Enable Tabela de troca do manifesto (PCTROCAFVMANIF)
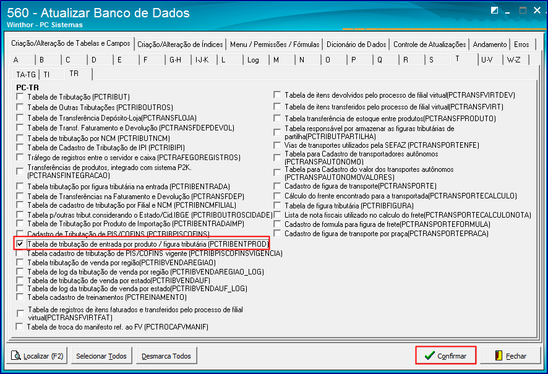The height and width of the screenshot is (374, 548). pyautogui.click(x=18, y=326)
